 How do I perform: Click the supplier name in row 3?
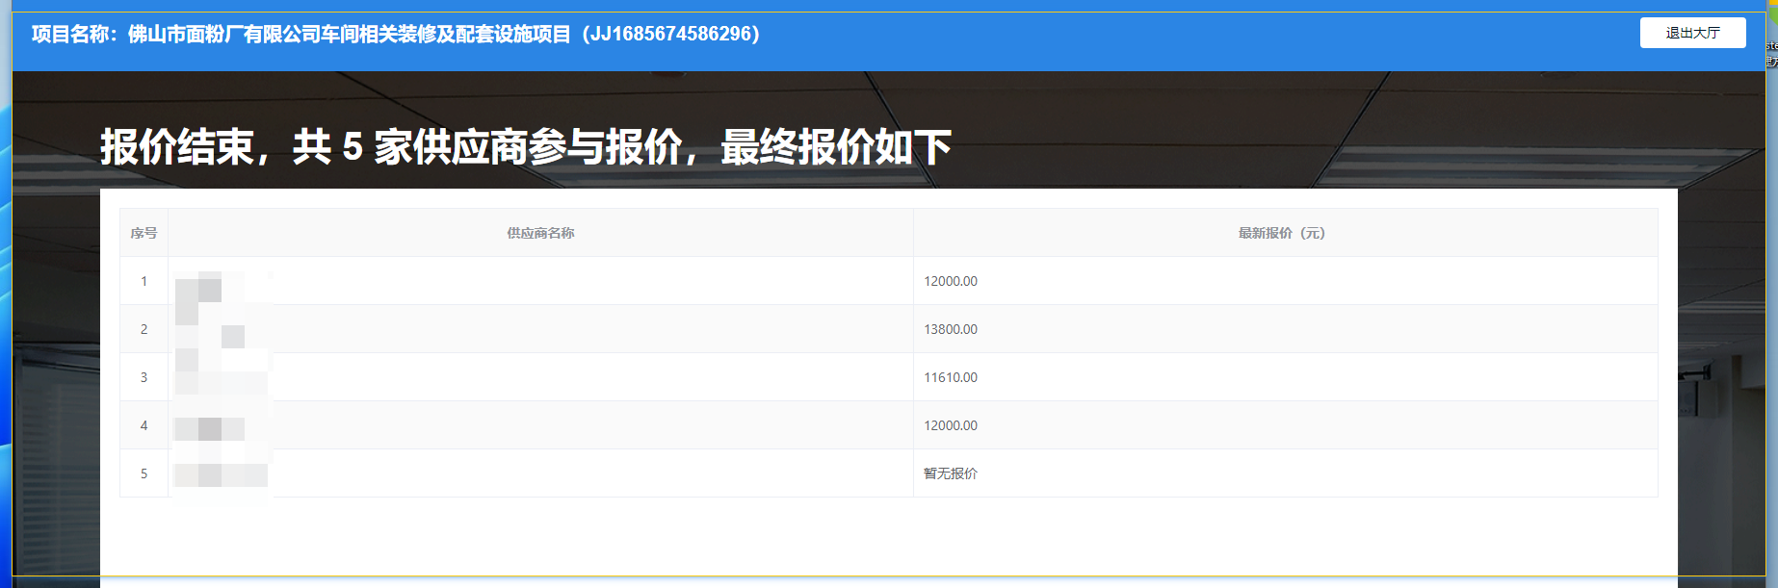222,377
